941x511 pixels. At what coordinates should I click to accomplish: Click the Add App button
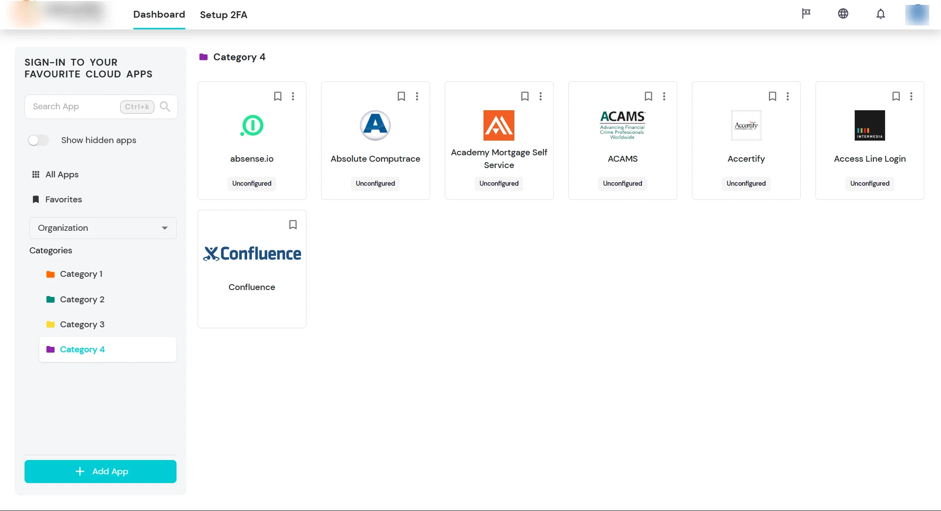[x=101, y=471]
